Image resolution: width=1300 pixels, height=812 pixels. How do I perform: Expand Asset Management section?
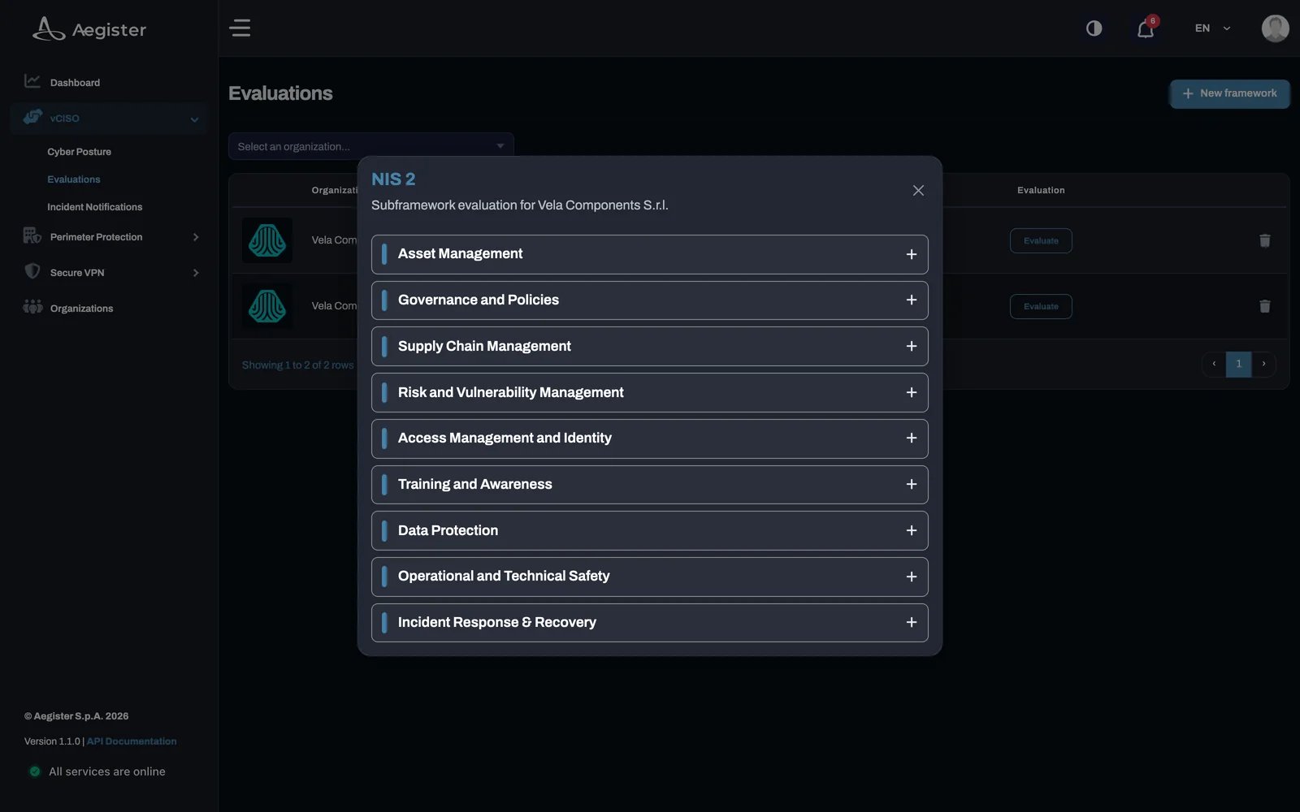649,254
